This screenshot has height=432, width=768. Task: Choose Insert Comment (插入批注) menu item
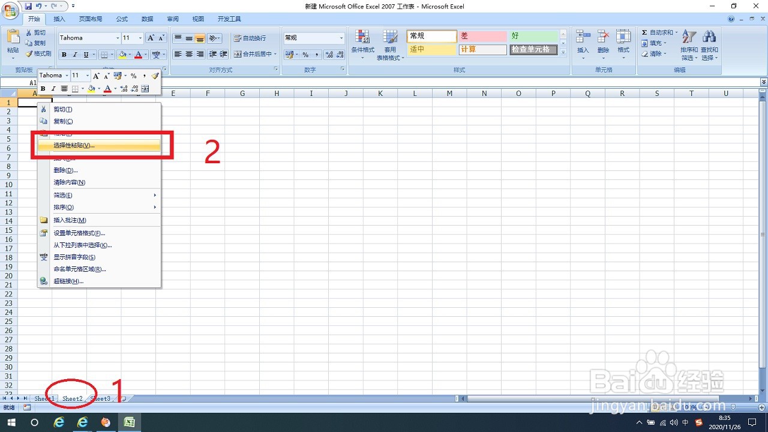(x=99, y=220)
